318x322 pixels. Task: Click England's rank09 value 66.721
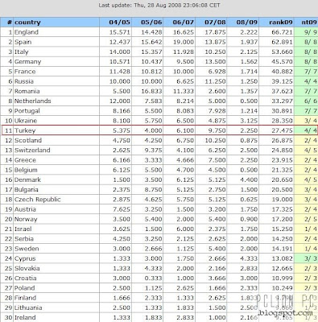282,32
